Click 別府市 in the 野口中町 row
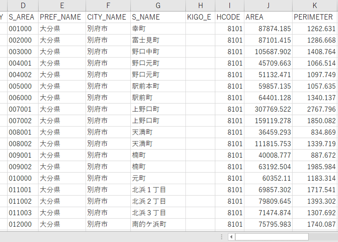 tap(108, 52)
